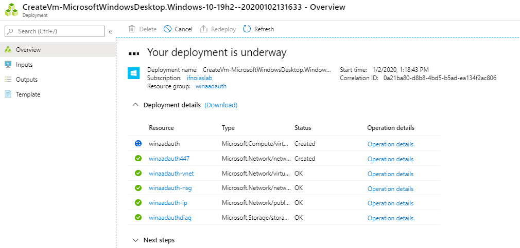
Task: Click the in-progress status icon for winaadauth
Action: click(x=138, y=144)
